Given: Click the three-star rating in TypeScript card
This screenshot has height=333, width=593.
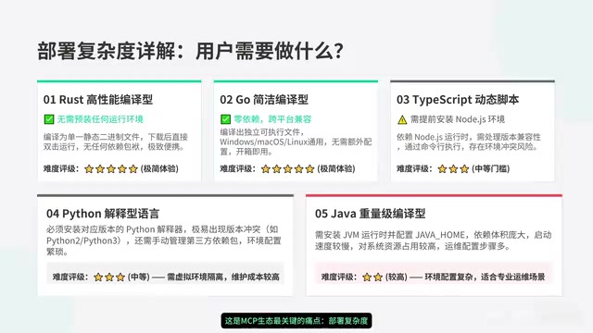Looking at the screenshot, I should tap(453, 168).
